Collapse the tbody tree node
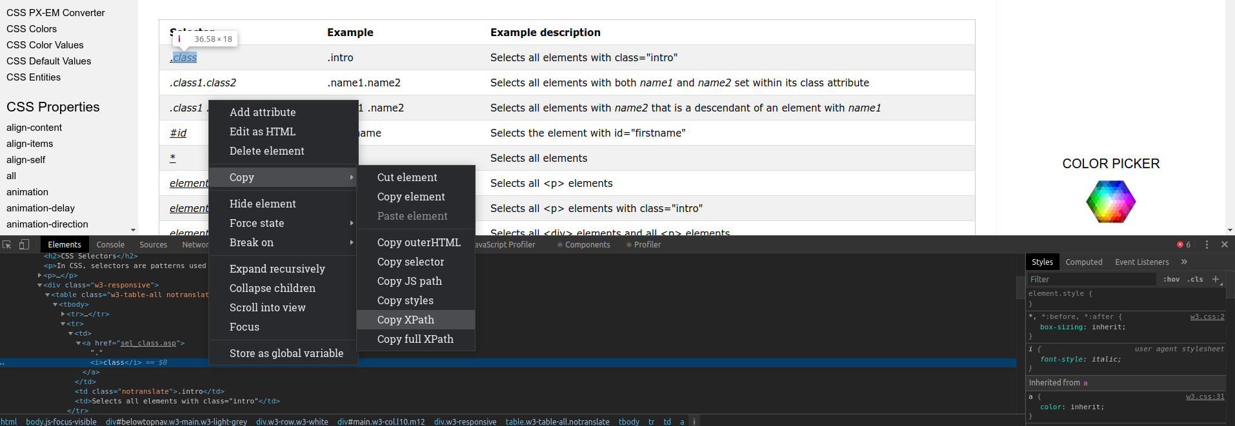The image size is (1235, 426). 55,304
